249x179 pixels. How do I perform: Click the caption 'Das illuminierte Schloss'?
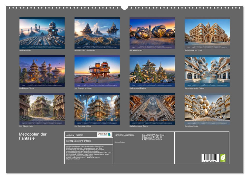click(83, 126)
